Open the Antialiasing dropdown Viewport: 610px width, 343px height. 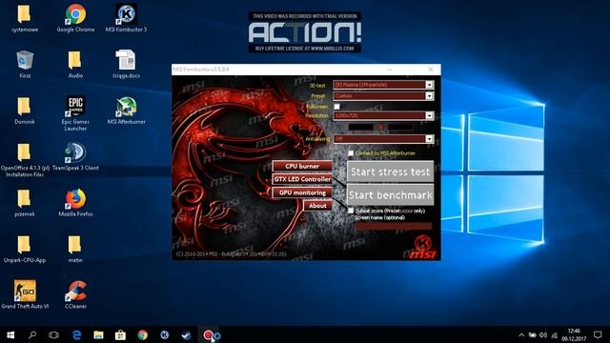pos(383,139)
